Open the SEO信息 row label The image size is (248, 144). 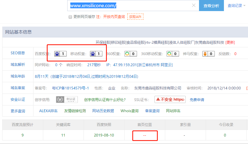pos(18,53)
